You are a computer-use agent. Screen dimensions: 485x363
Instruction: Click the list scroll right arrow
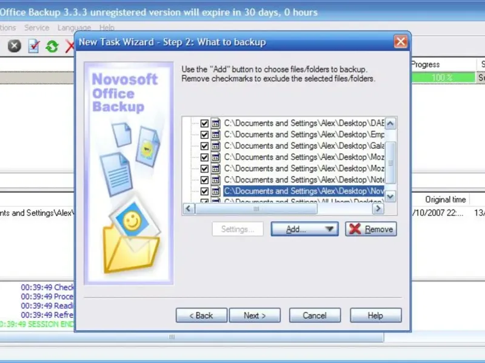[378, 209]
